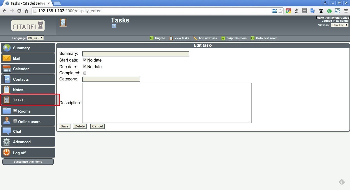Click the Contacts address book icon
The width and height of the screenshot is (350, 190).
(x=7, y=79)
